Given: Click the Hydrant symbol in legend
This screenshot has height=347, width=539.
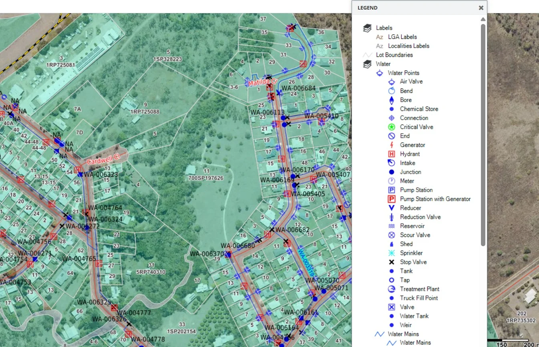Looking at the screenshot, I should point(392,154).
